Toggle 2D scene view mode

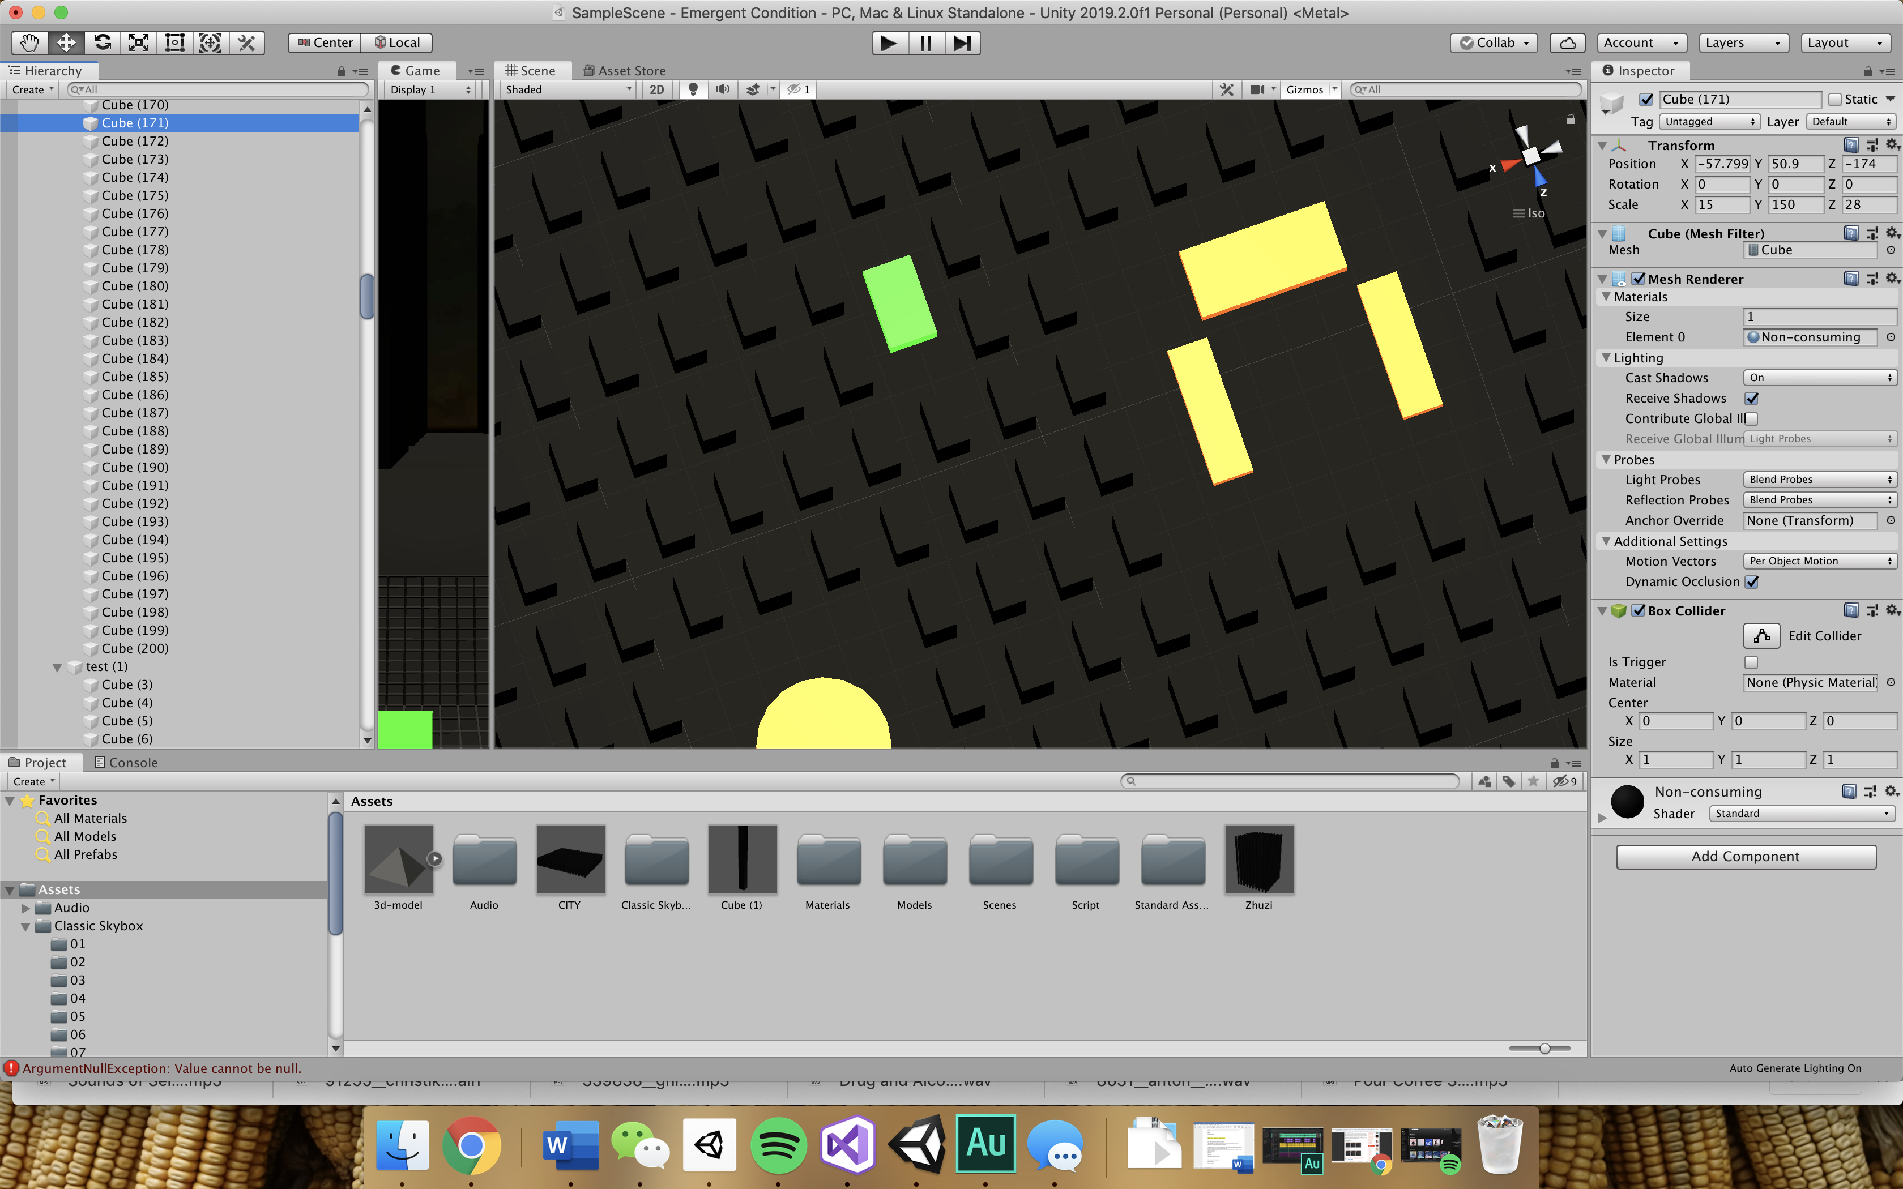click(x=656, y=89)
